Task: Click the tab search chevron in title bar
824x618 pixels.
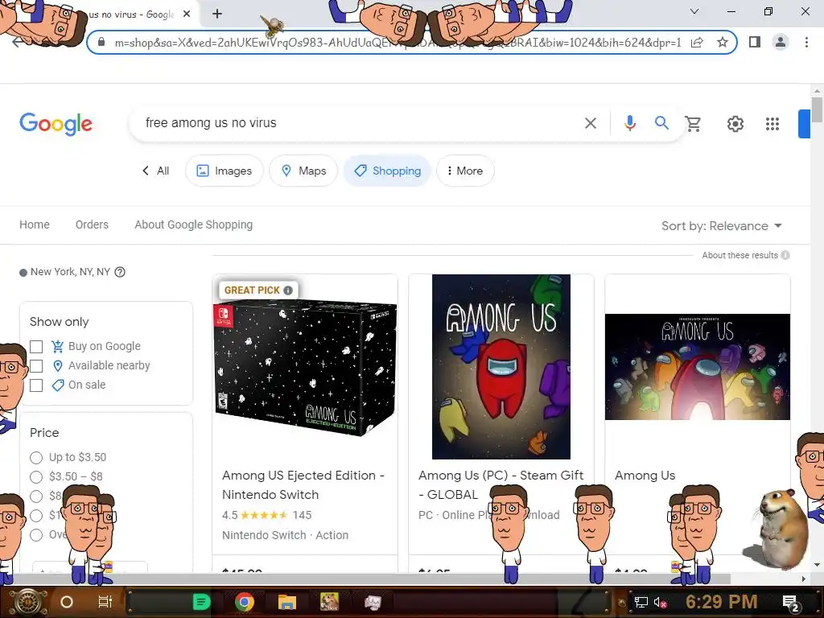Action: click(x=694, y=11)
